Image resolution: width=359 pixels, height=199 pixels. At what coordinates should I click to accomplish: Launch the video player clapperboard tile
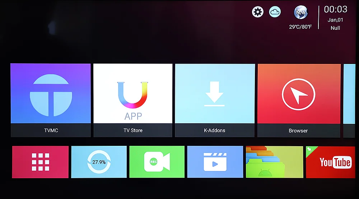point(215,162)
